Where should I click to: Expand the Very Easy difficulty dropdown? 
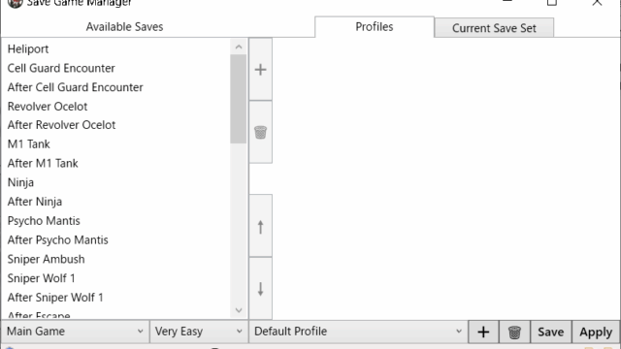(x=199, y=332)
